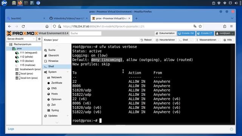Select local (prox) storage
This screenshot has width=242, height=136.
click(x=27, y=74)
